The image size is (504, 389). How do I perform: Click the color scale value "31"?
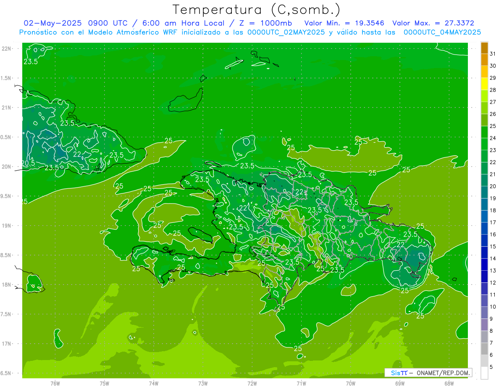pyautogui.click(x=493, y=54)
